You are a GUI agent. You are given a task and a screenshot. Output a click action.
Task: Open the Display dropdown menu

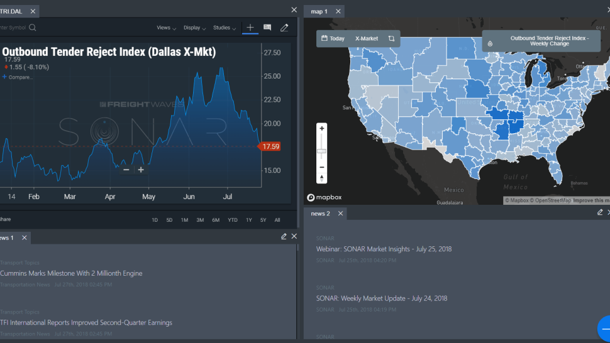coord(194,28)
